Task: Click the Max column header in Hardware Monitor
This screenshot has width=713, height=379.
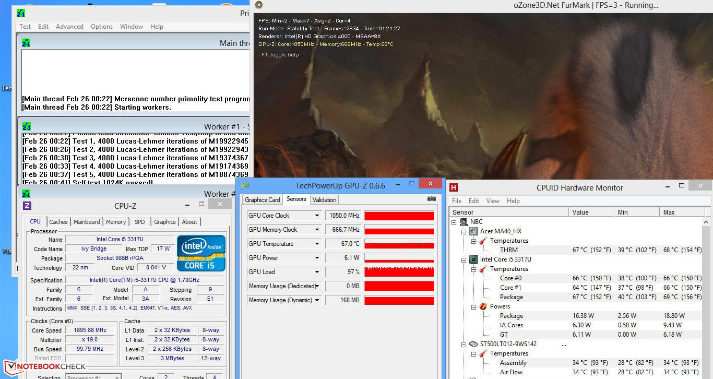Action: (681, 212)
